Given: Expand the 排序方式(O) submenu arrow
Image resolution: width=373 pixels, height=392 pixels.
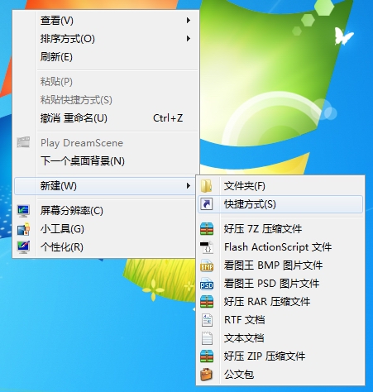Looking at the screenshot, I should [x=189, y=39].
